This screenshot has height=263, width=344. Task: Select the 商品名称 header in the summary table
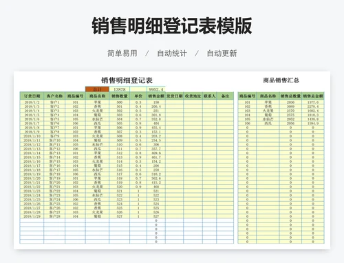(x=268, y=96)
